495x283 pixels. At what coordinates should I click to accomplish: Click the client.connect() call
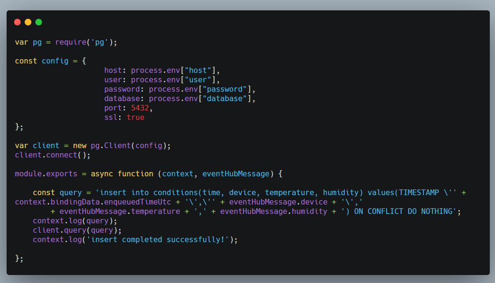(x=52, y=155)
